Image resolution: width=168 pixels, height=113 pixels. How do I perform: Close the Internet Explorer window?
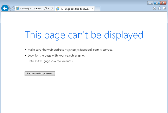163,3
